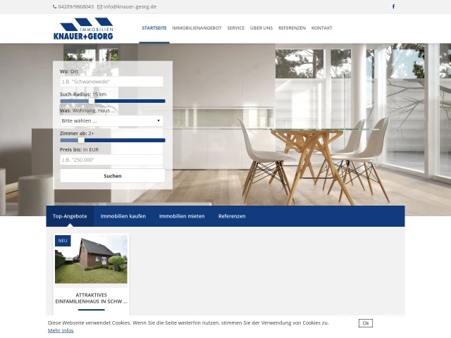
Task: Adjust the Such-Radius slider
Action: pos(91,101)
